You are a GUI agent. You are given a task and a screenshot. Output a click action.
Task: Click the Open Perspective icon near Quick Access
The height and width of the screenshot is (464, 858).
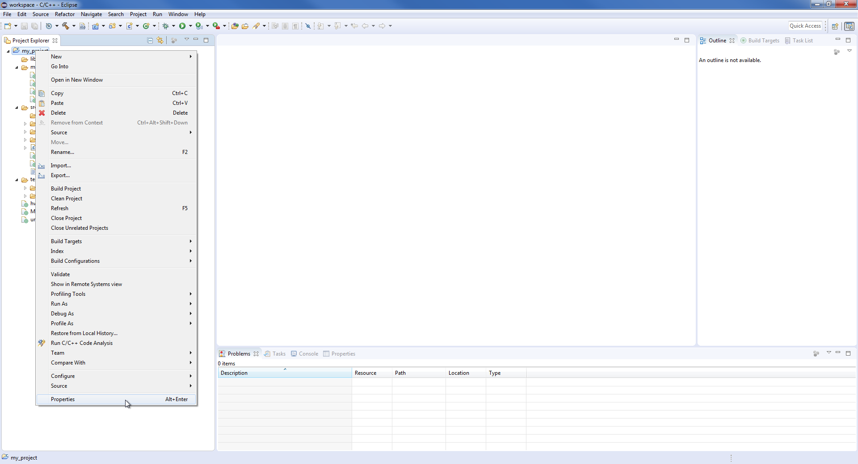point(834,26)
